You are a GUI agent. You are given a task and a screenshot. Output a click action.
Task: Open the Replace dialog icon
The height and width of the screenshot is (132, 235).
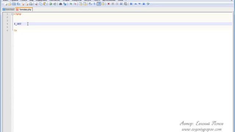point(65,4)
